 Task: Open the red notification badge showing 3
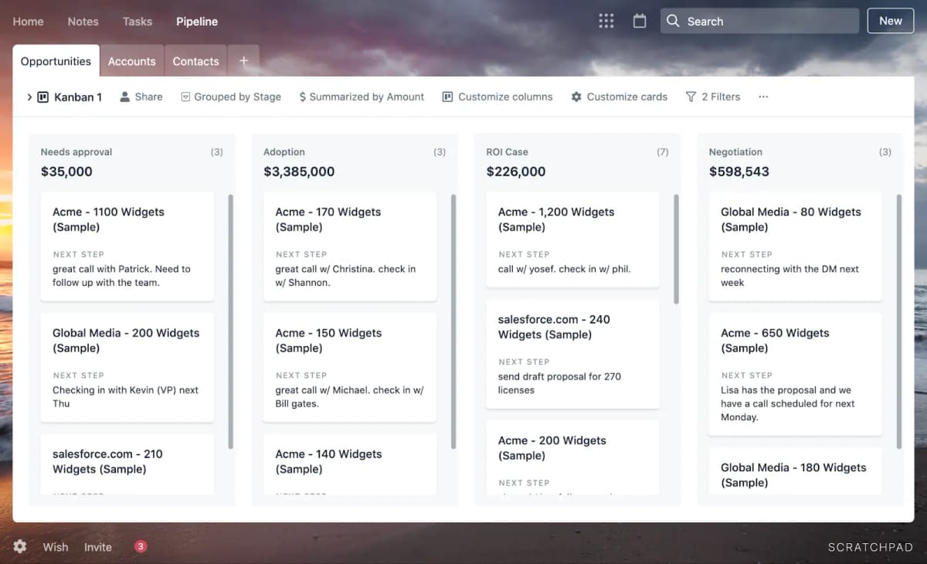tap(141, 546)
